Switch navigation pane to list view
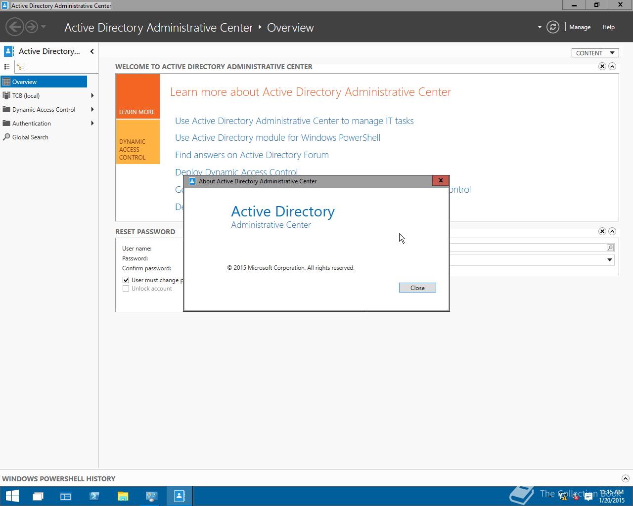Screen dimensions: 633x506 tap(7, 67)
